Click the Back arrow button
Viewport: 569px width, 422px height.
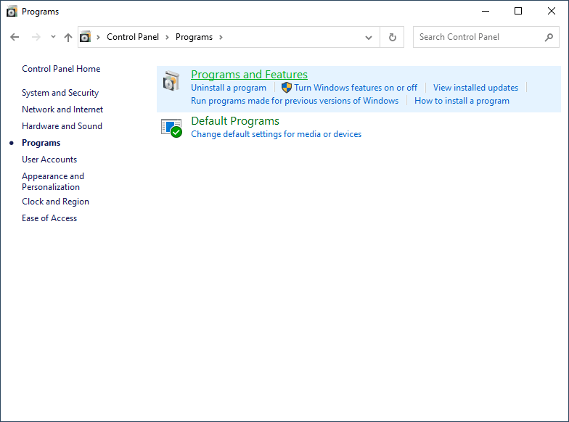click(15, 37)
